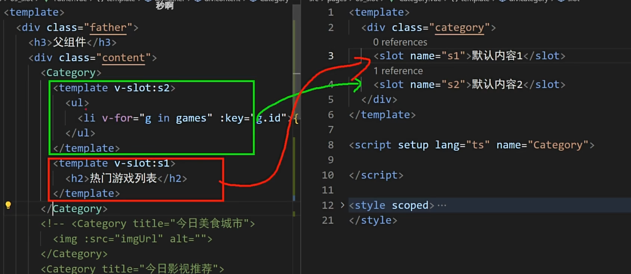This screenshot has width=631, height=274.
Task: Click the lightbulb code action icon
Action: tap(8, 205)
